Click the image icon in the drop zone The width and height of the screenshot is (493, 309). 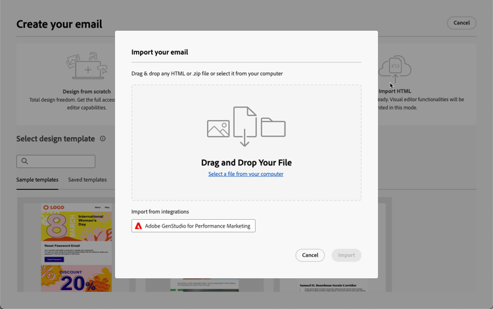pos(218,129)
